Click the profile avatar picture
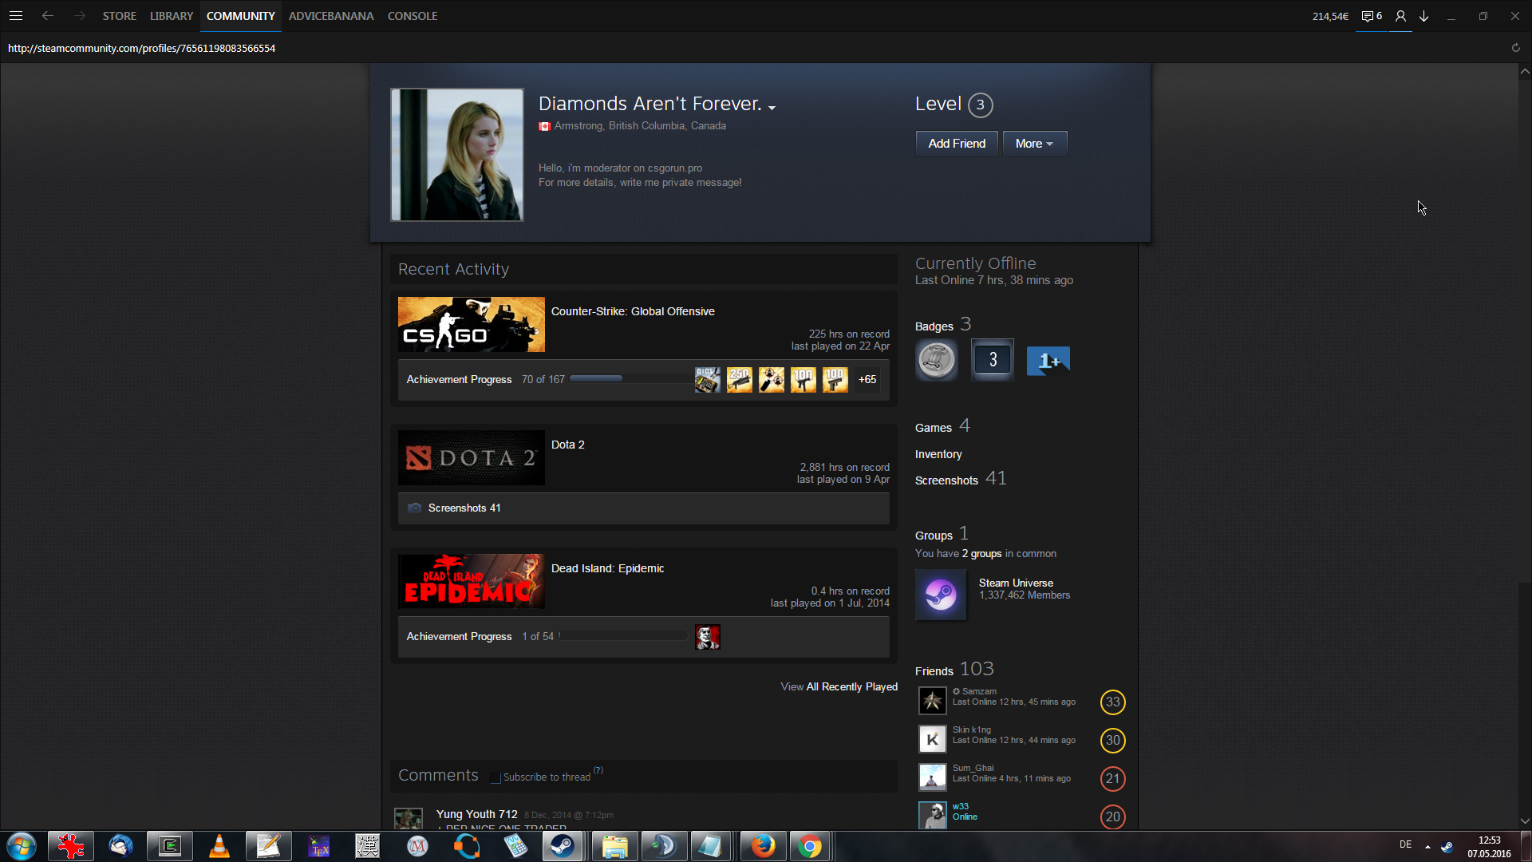 coord(457,155)
